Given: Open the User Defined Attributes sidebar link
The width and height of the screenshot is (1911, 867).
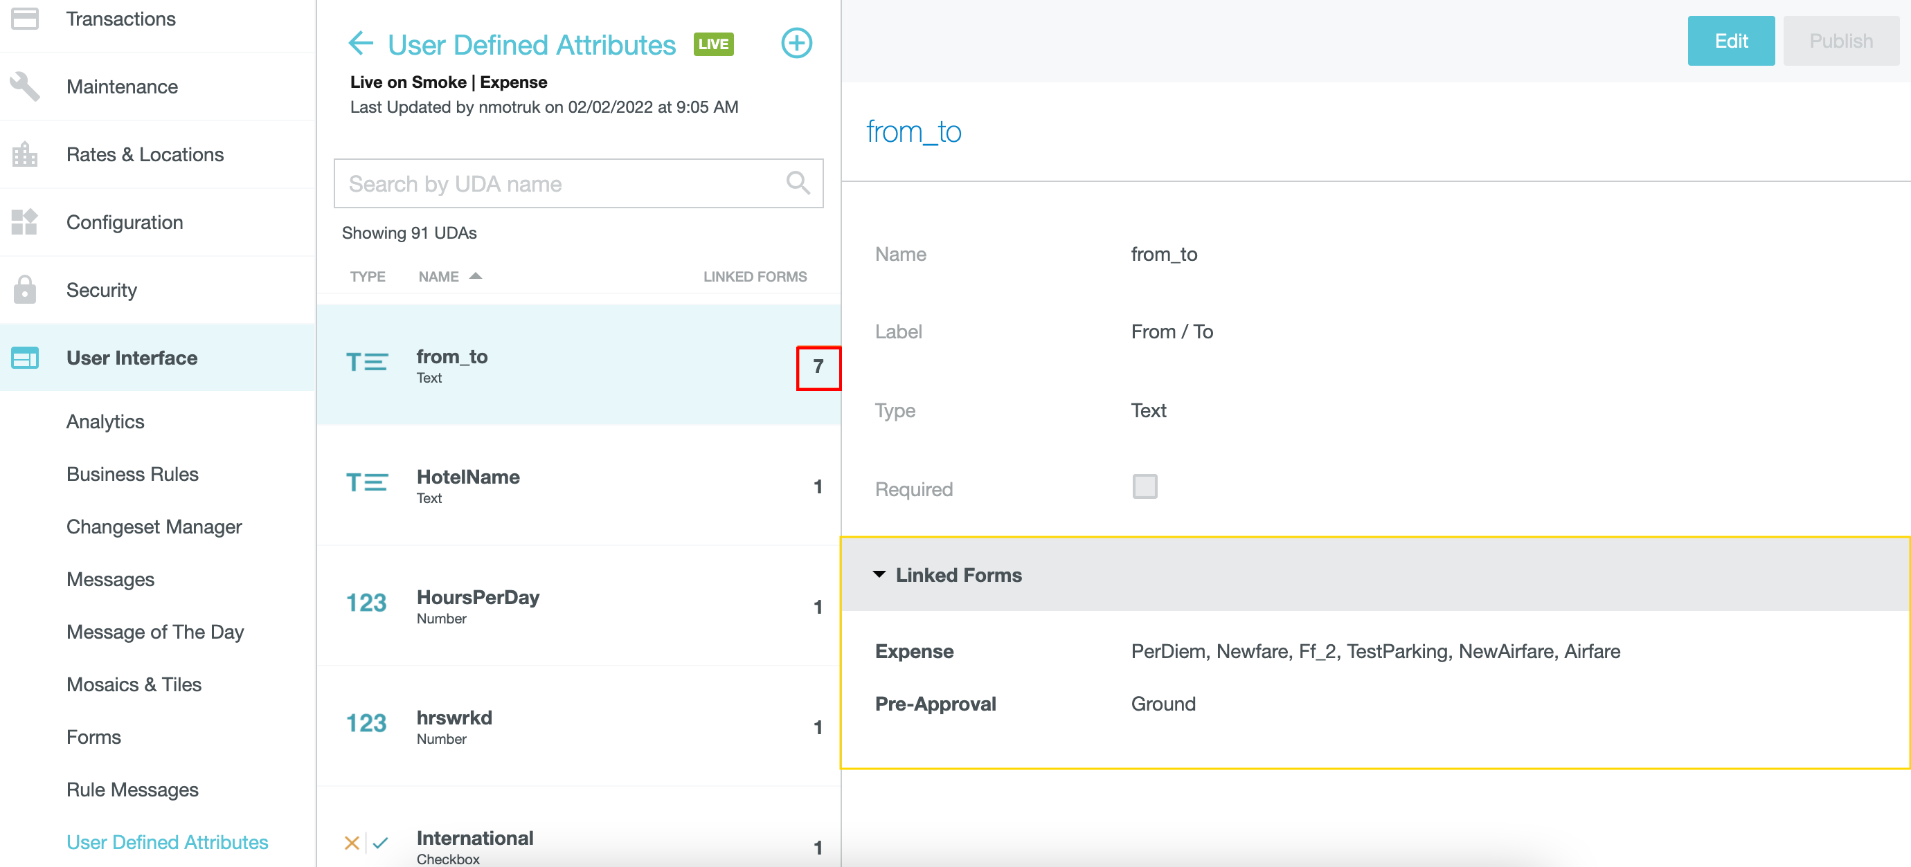Looking at the screenshot, I should pyautogui.click(x=167, y=842).
